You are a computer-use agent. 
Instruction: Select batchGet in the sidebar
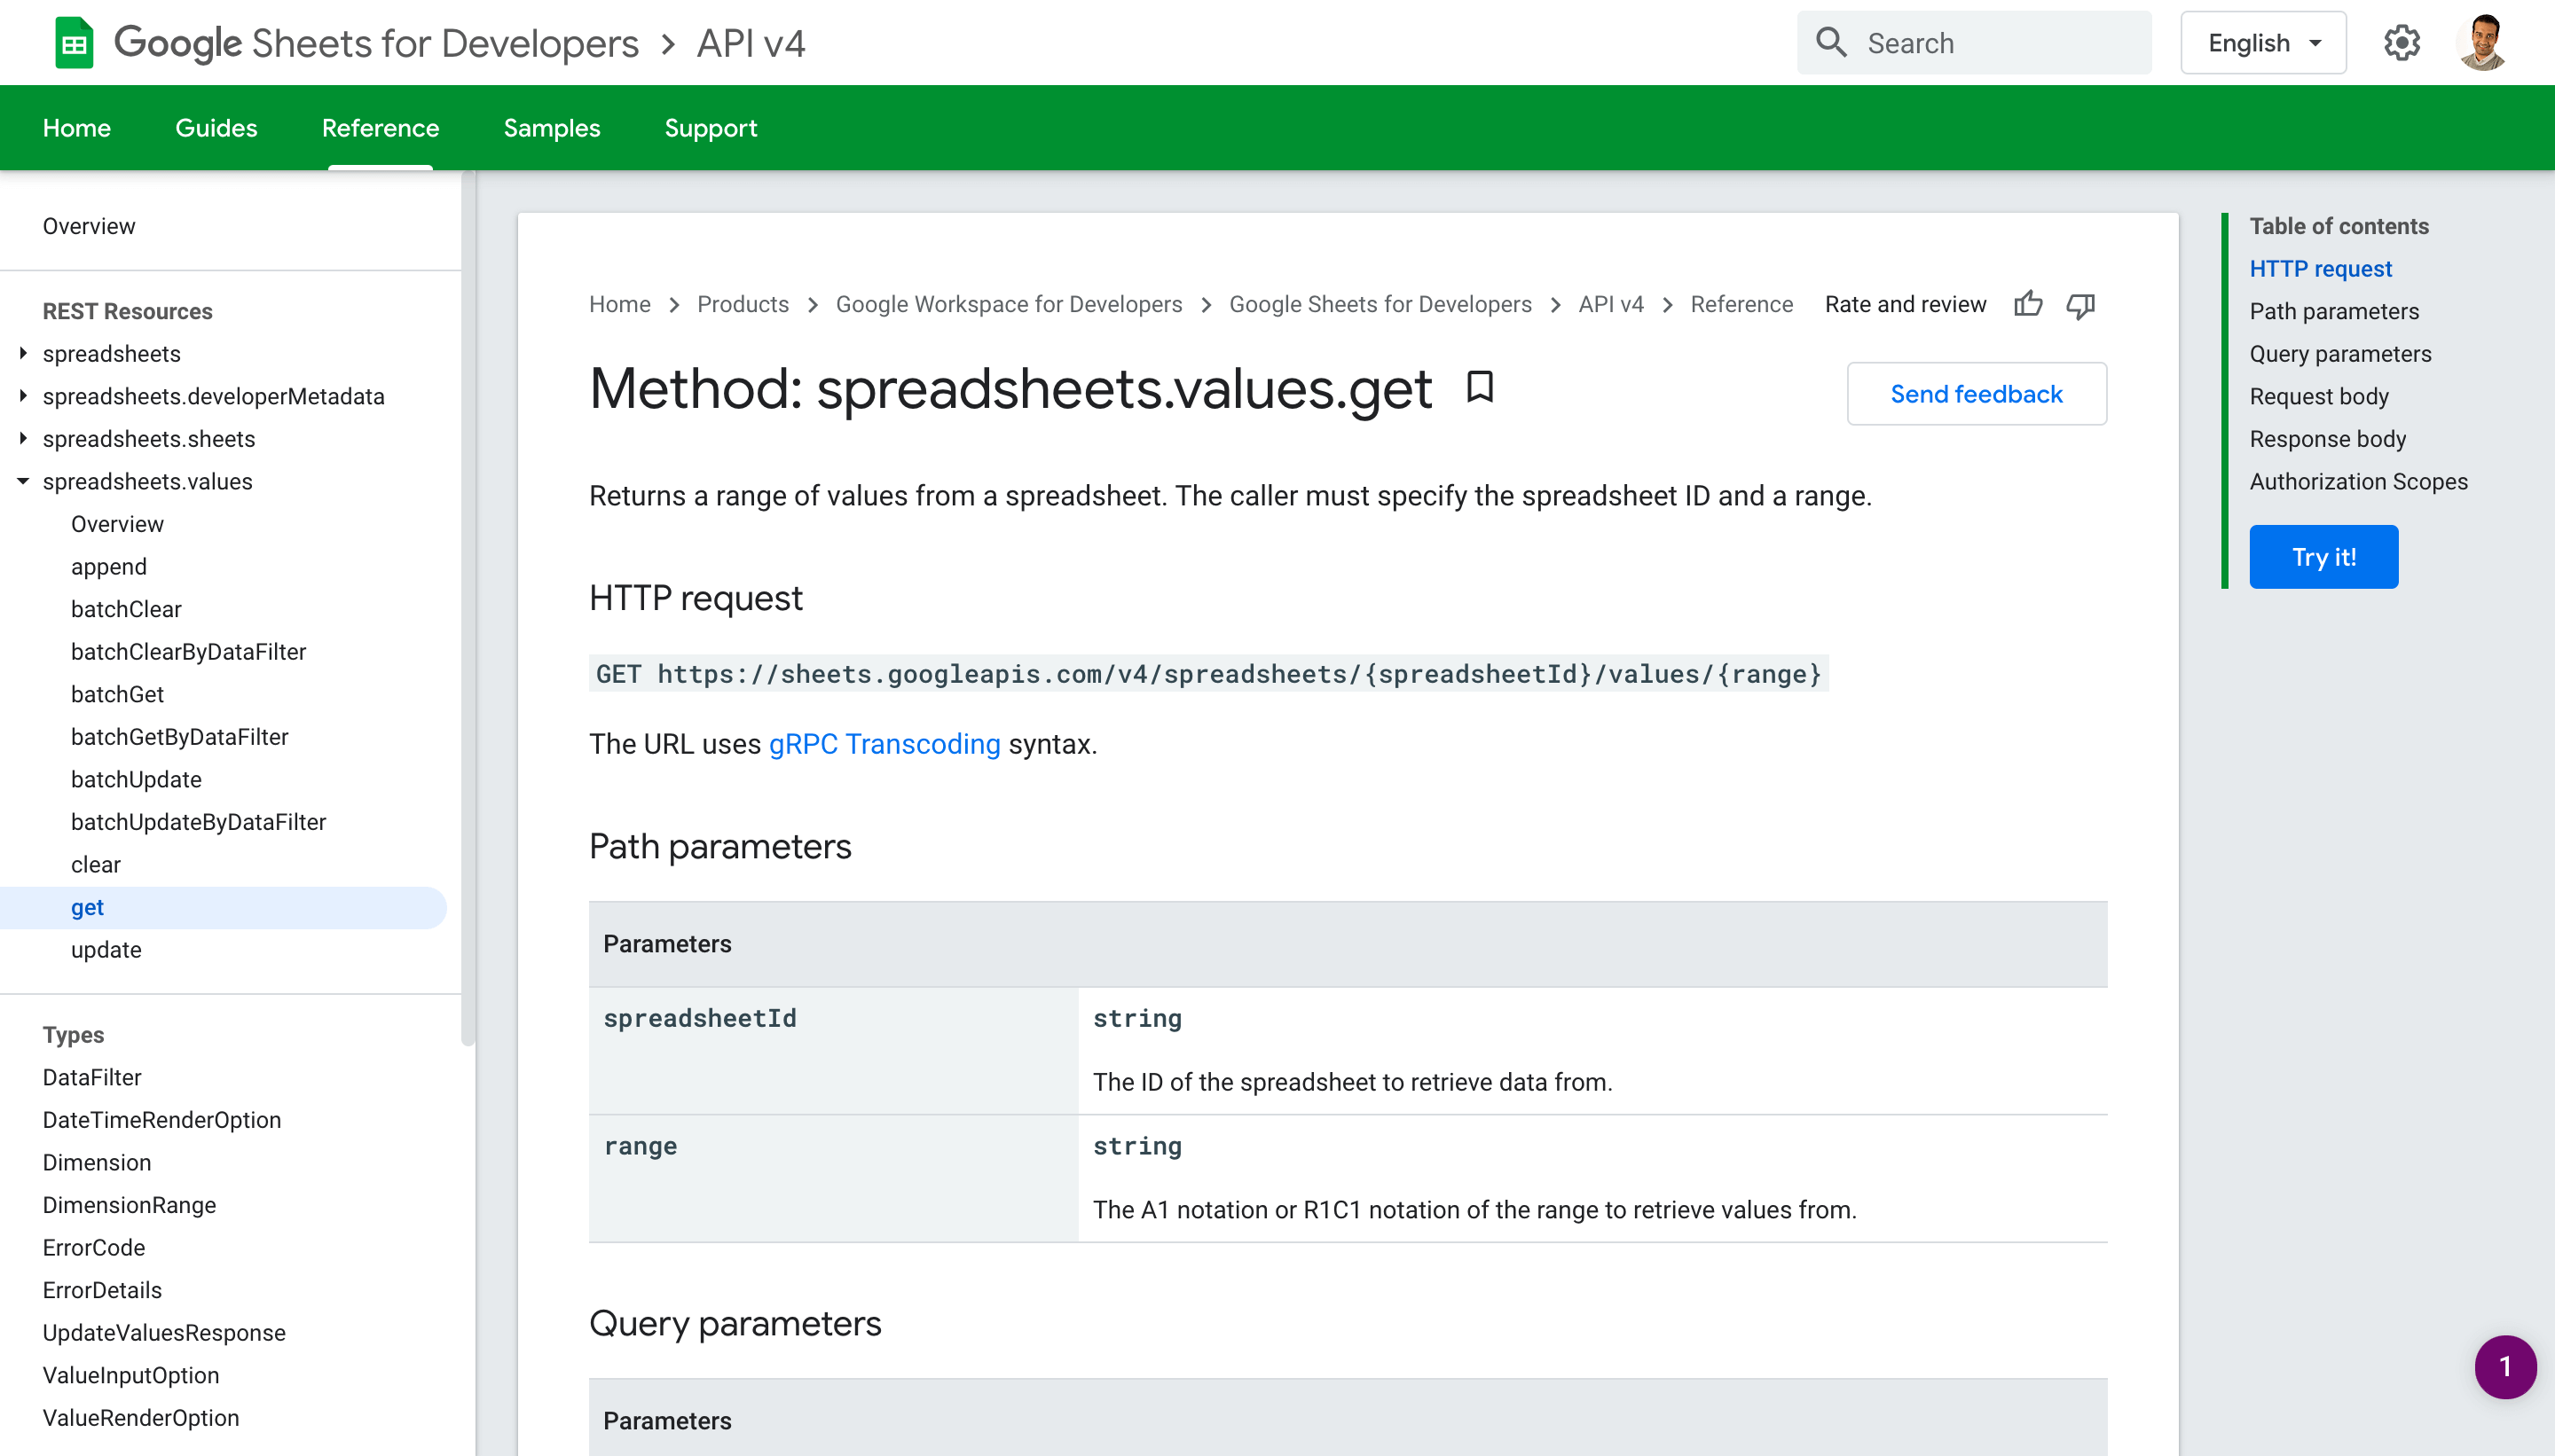click(x=117, y=694)
